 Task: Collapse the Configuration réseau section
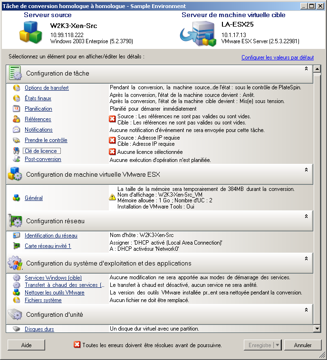point(306,216)
